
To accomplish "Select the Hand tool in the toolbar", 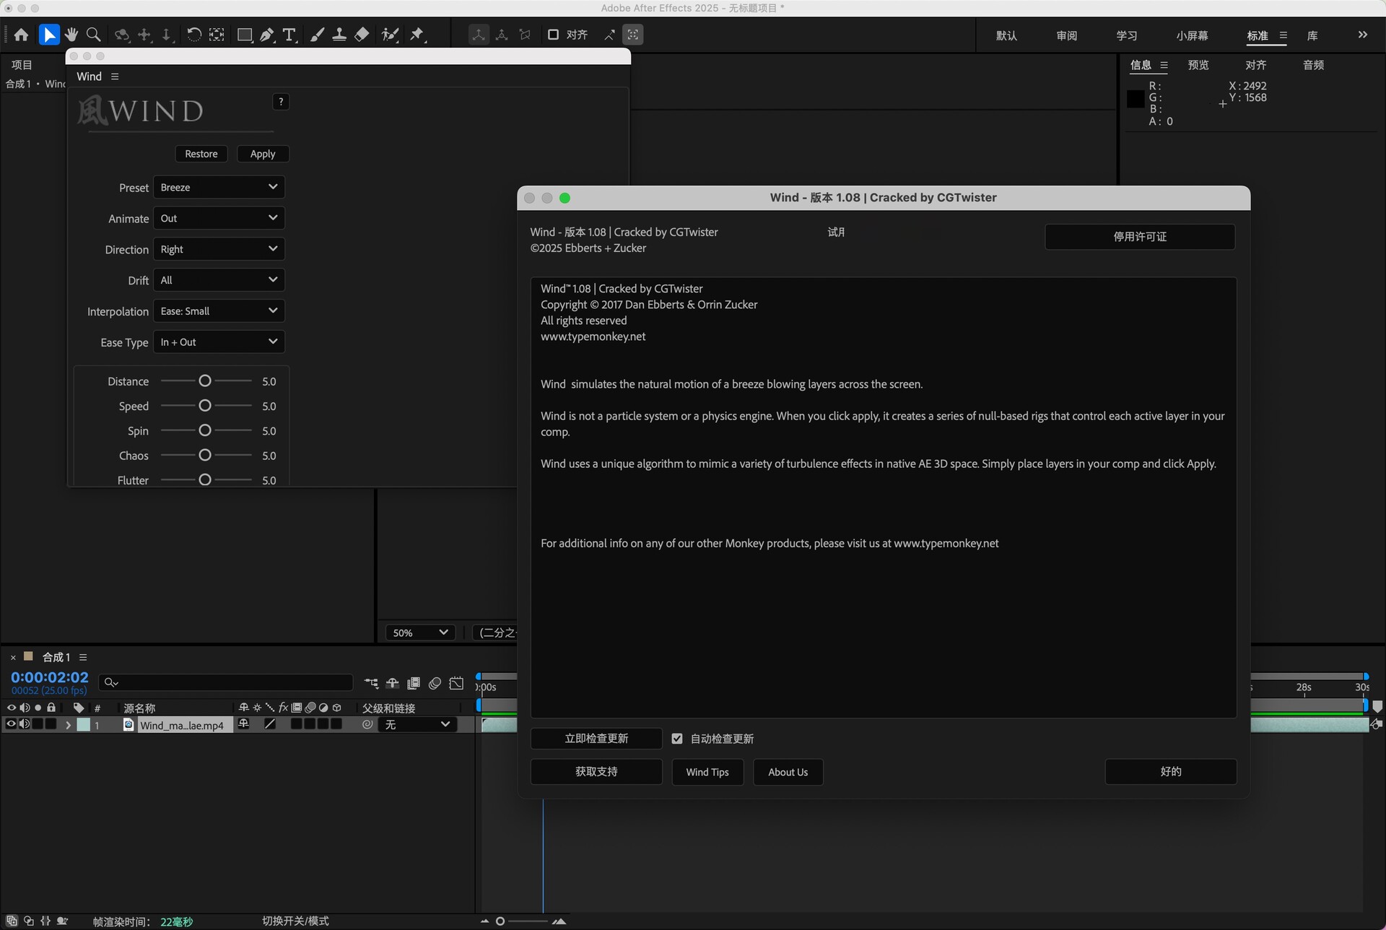I will pyautogui.click(x=71, y=35).
